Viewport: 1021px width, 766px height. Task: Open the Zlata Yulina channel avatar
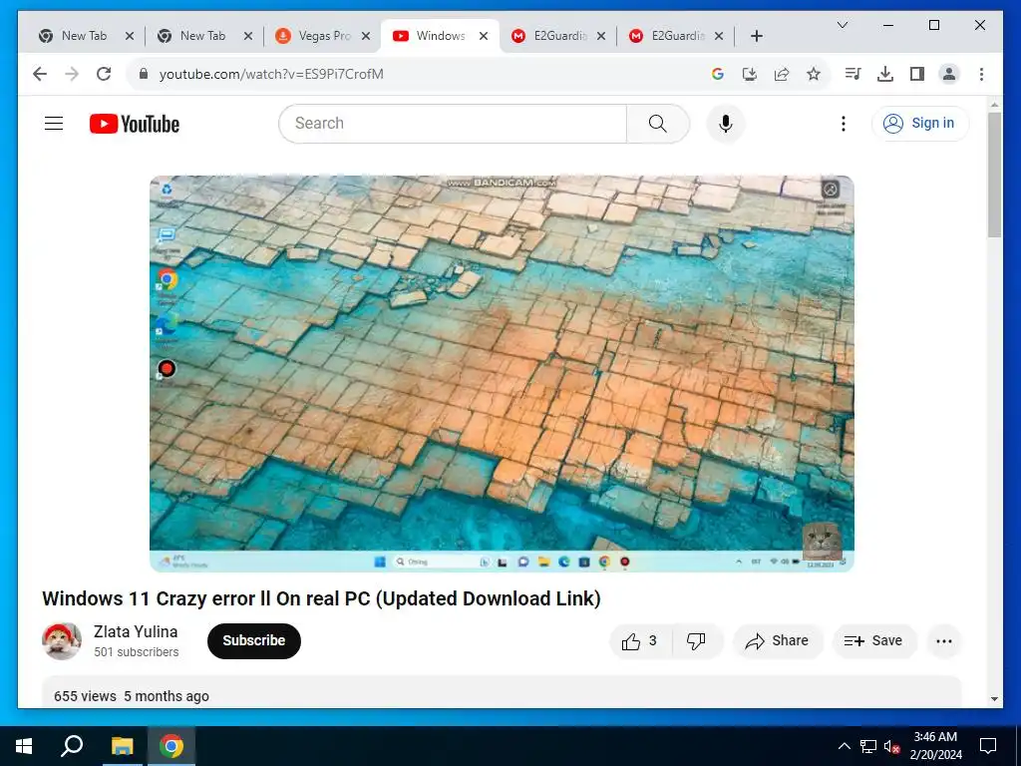62,641
